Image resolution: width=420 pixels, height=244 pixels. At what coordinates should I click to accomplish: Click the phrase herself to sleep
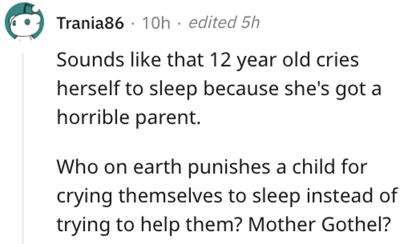click(127, 89)
